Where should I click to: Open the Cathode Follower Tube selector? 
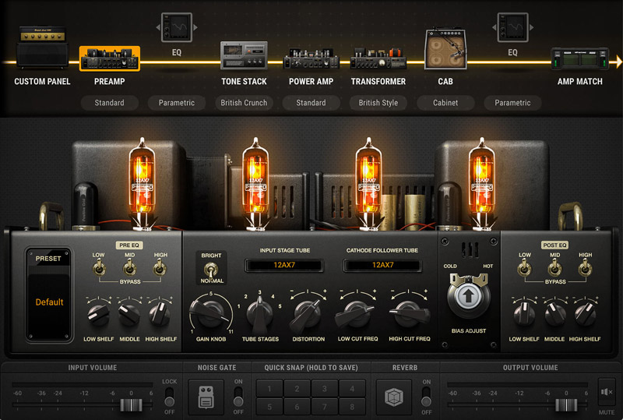pos(382,265)
